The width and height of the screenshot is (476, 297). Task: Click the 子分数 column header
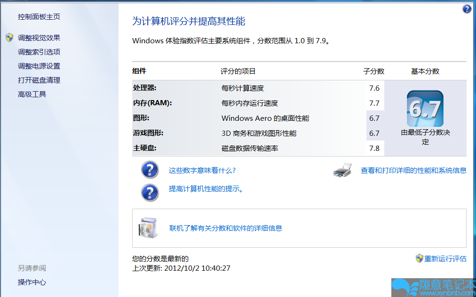click(x=373, y=71)
